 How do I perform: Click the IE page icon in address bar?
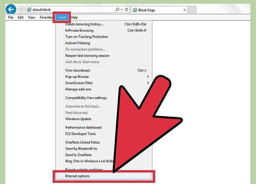click(29, 9)
